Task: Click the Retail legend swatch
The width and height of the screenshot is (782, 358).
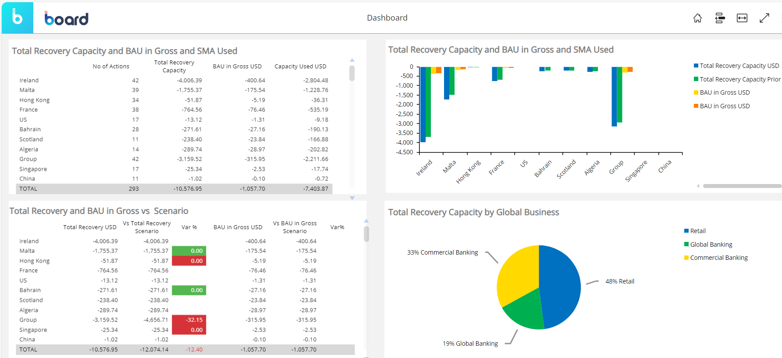Action: 686,231
